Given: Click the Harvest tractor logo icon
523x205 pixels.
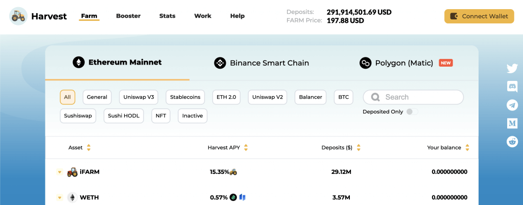Looking at the screenshot, I should pyautogui.click(x=18, y=16).
